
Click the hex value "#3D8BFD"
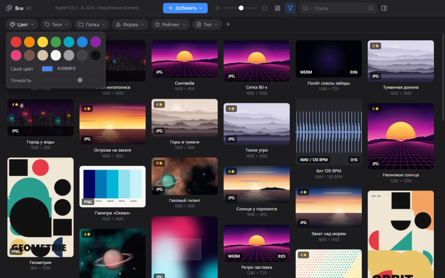pyautogui.click(x=66, y=68)
